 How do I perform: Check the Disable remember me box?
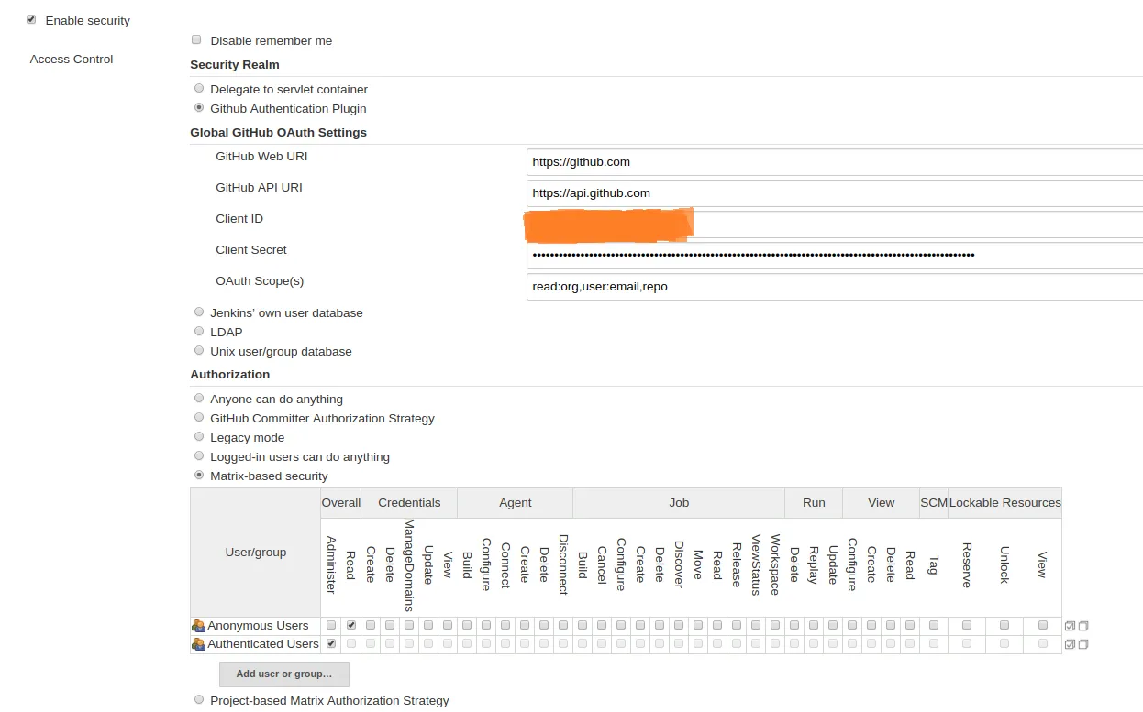point(196,39)
